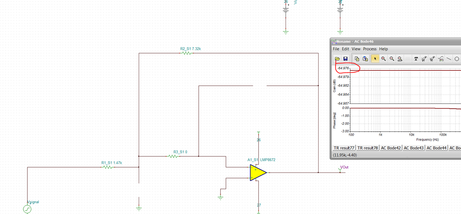Toggle the dotted grid icon in the toolbar

pos(408,59)
